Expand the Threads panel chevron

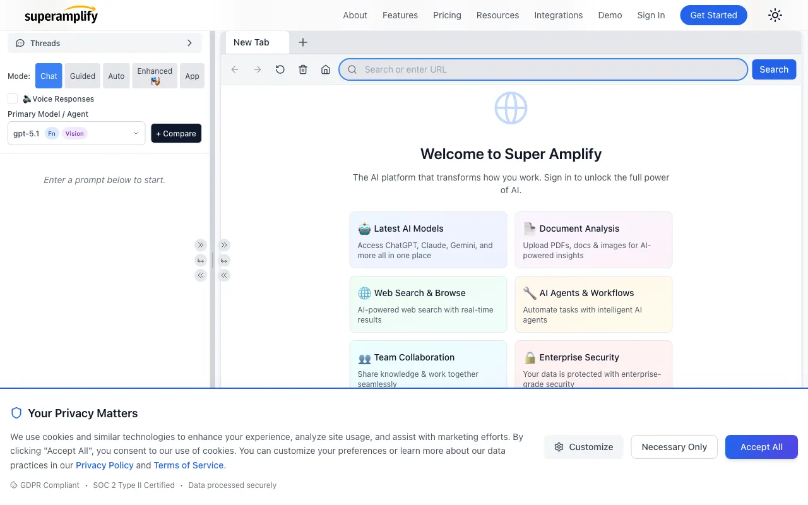189,43
